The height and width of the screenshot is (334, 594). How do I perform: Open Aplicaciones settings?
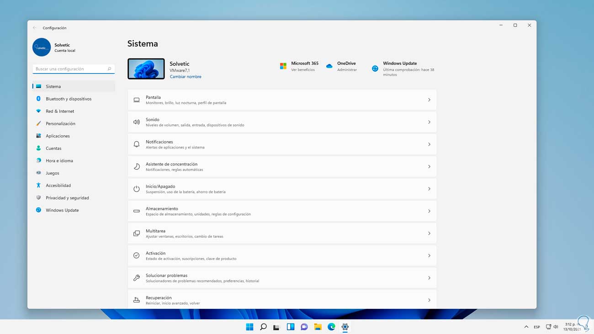point(74,136)
